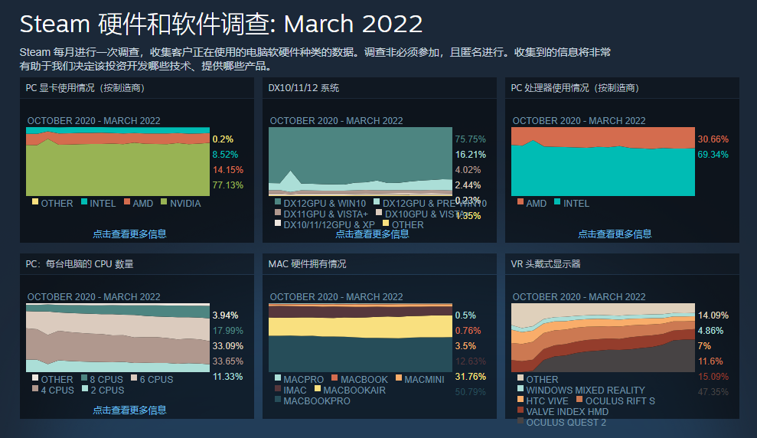Click the VR 头戴式显示器 panel title
Screen dimensions: 757x438
coord(546,264)
